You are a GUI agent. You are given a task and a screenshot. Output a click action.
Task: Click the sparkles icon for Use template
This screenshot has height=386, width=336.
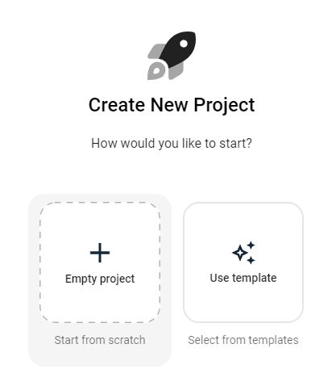point(243,253)
